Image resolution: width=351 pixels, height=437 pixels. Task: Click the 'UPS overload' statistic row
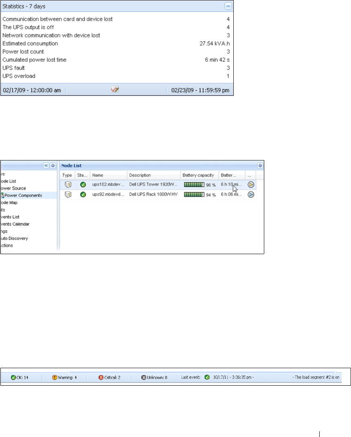point(117,76)
